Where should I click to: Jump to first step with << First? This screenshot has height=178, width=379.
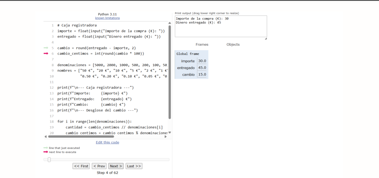[81, 166]
